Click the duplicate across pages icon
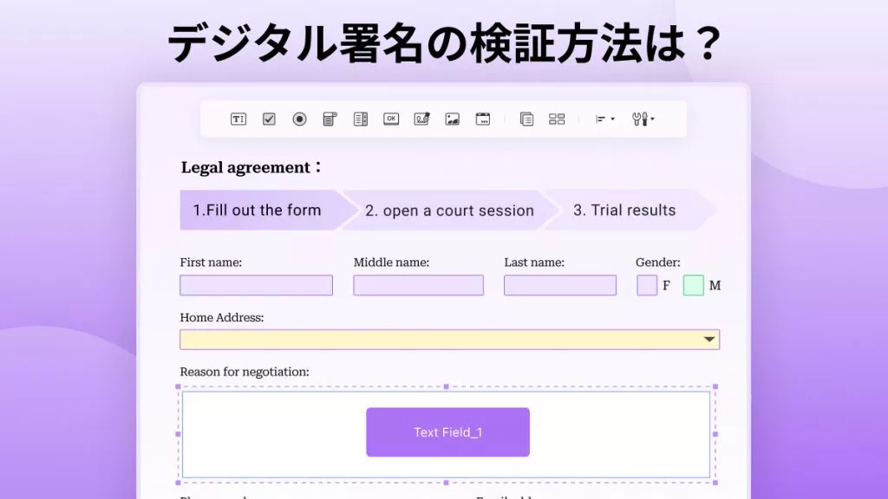This screenshot has width=888, height=499. point(526,120)
